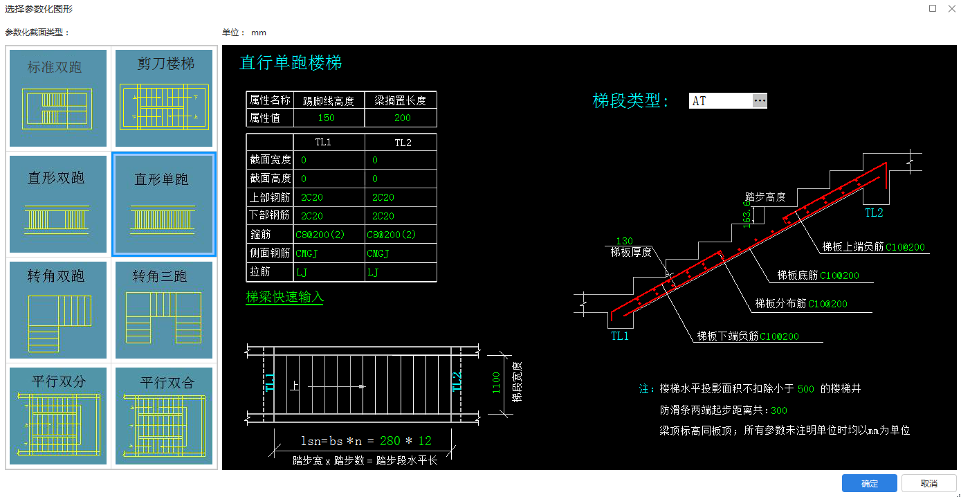Edit the 梁搁置长度 value 200
This screenshot has width=961, height=497.
tap(403, 118)
